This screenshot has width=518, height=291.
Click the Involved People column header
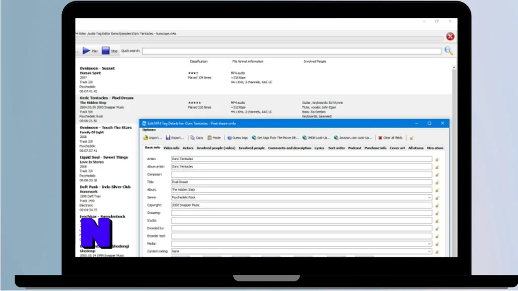coord(315,61)
